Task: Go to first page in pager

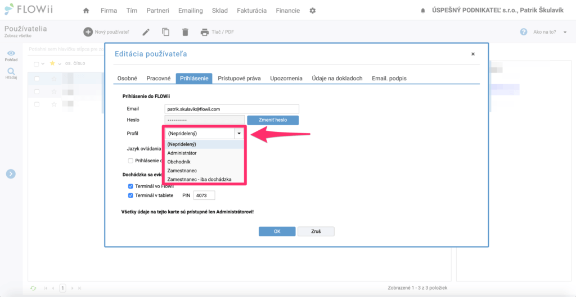Action: [46, 288]
